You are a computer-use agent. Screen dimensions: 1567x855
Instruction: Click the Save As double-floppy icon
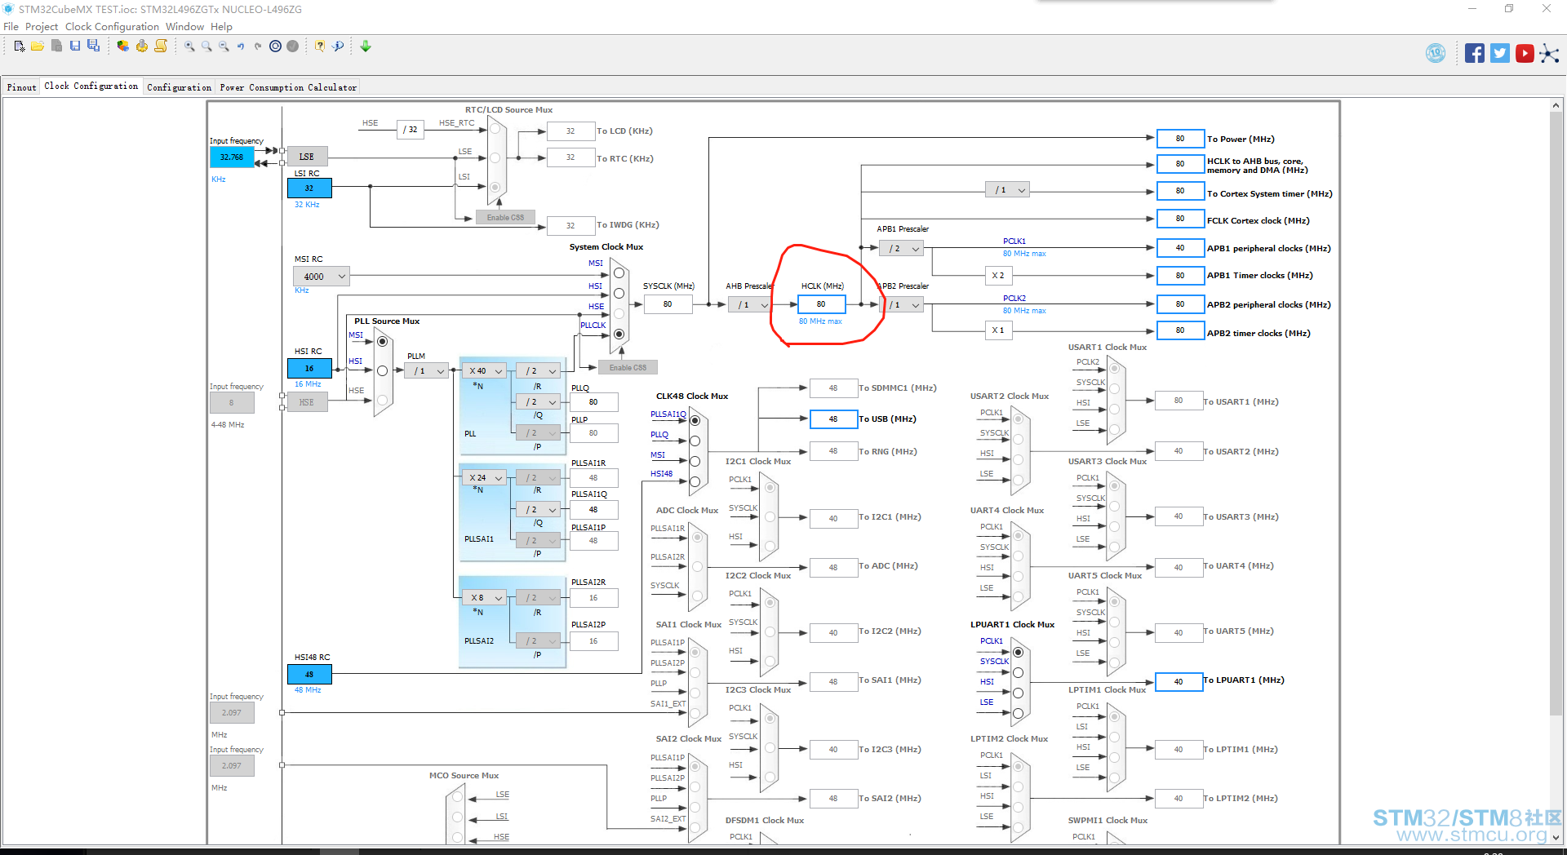tap(94, 47)
